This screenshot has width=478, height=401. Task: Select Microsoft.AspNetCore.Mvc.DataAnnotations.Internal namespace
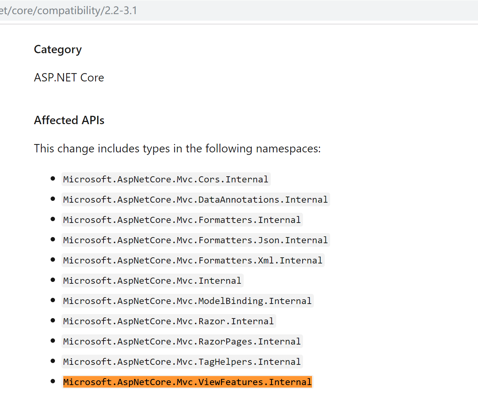(196, 200)
